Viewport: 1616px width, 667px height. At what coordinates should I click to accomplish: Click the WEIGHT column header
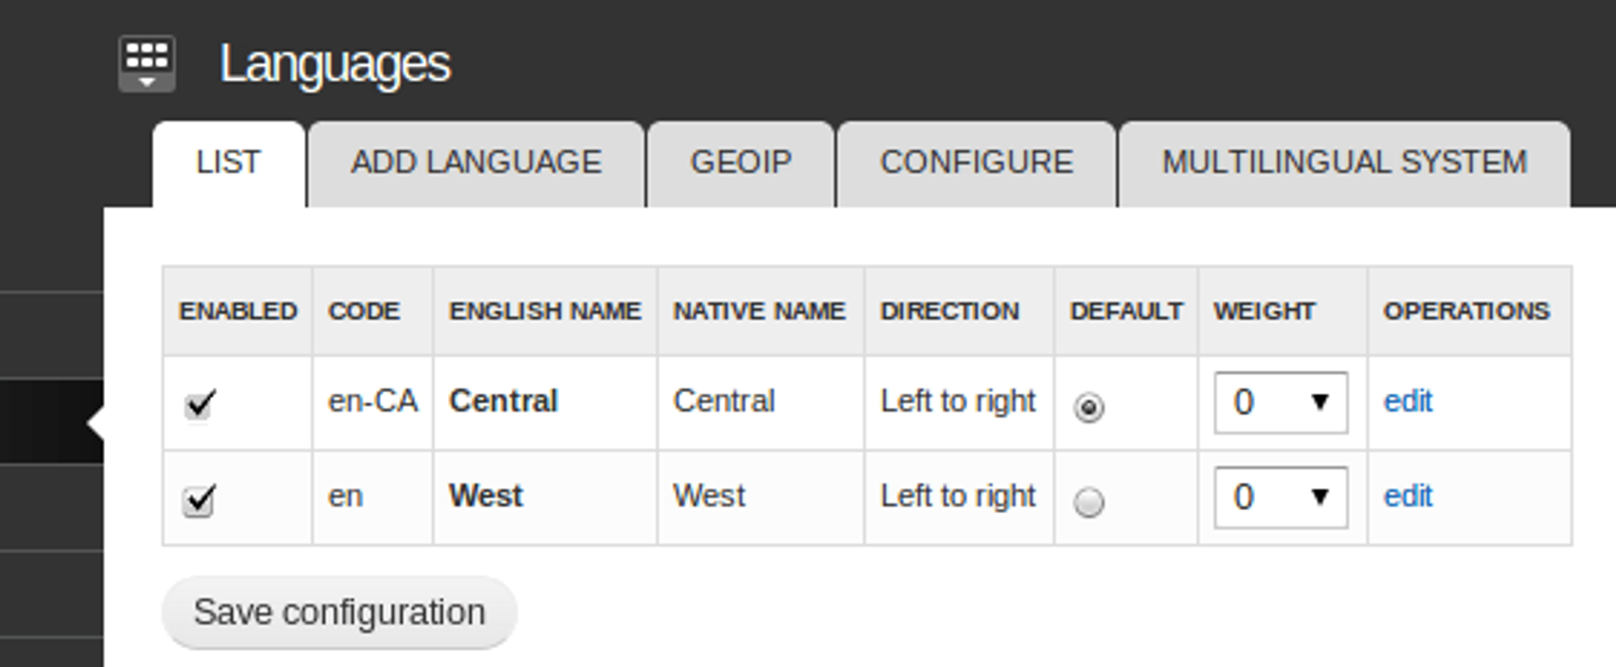(1264, 311)
